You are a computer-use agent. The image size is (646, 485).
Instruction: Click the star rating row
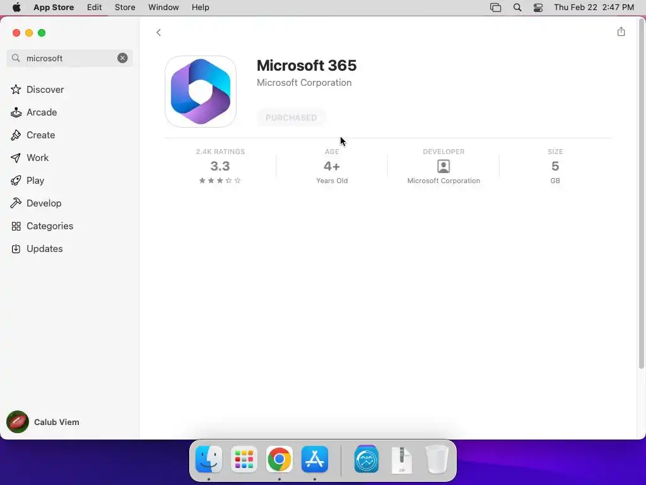[x=220, y=180]
